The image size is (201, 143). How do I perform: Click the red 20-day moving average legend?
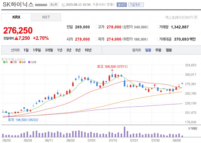14,62
